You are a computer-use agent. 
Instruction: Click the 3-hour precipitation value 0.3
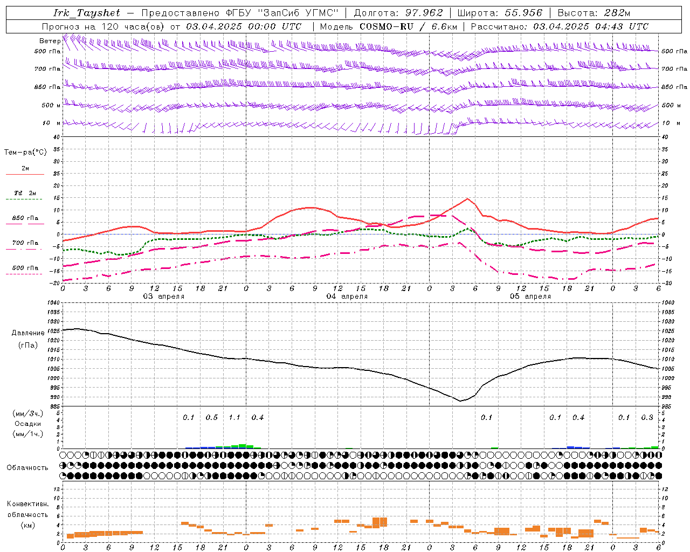tap(647, 418)
